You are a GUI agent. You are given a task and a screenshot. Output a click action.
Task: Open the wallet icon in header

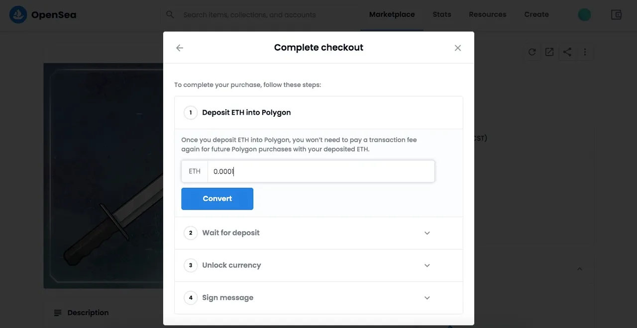click(x=617, y=14)
